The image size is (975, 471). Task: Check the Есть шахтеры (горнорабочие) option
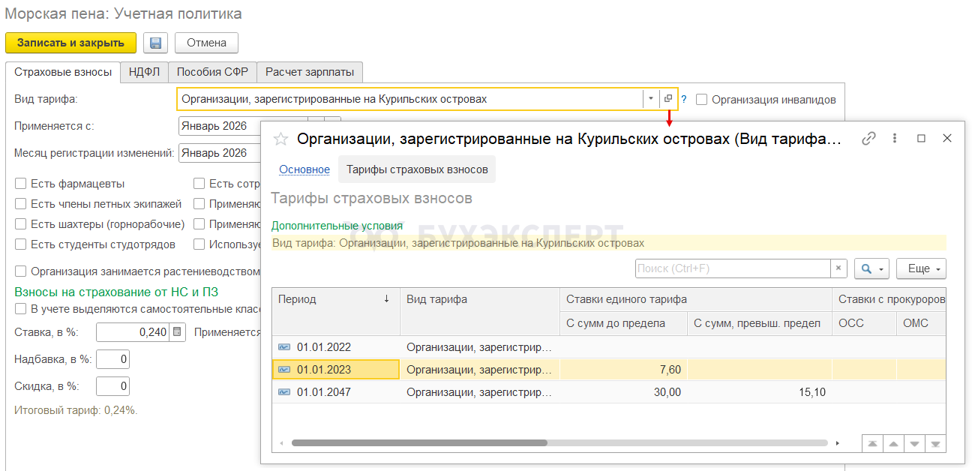pyautogui.click(x=21, y=224)
